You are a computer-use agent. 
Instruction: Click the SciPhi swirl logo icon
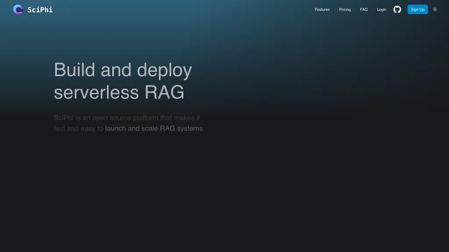(x=18, y=10)
